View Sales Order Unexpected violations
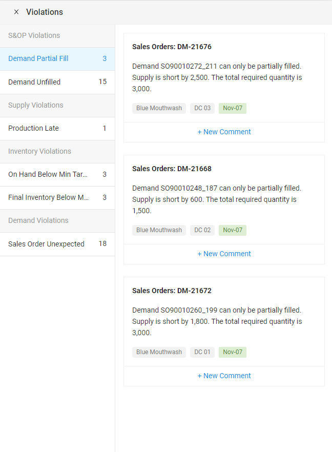Viewport: 332px width, 452px height. 57,244
